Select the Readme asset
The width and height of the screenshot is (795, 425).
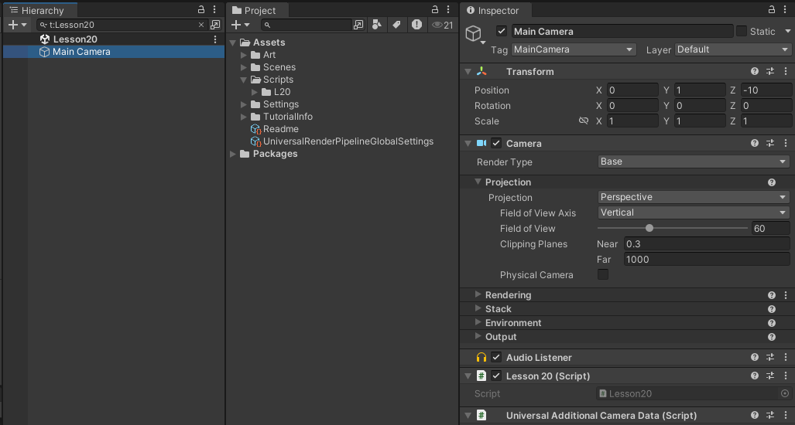pyautogui.click(x=280, y=129)
